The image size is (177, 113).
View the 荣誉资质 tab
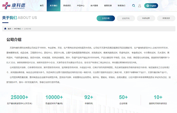click(166, 18)
